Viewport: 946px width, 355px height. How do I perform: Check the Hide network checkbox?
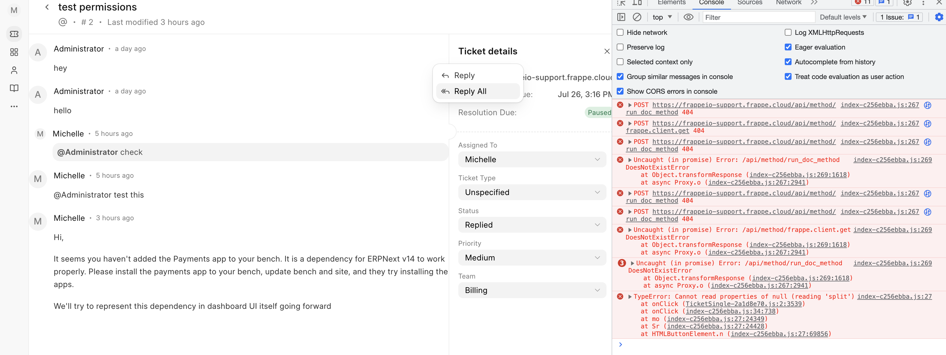coord(620,32)
